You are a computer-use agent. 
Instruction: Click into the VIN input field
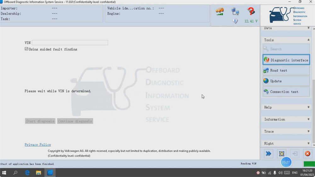(x=70, y=42)
